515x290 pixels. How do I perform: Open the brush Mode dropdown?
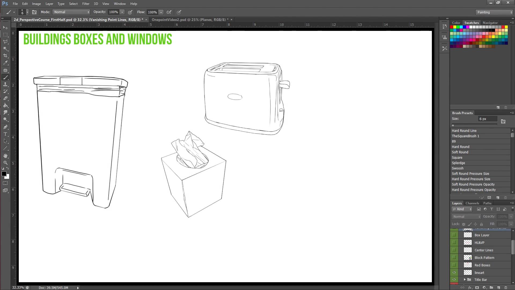coord(71,12)
